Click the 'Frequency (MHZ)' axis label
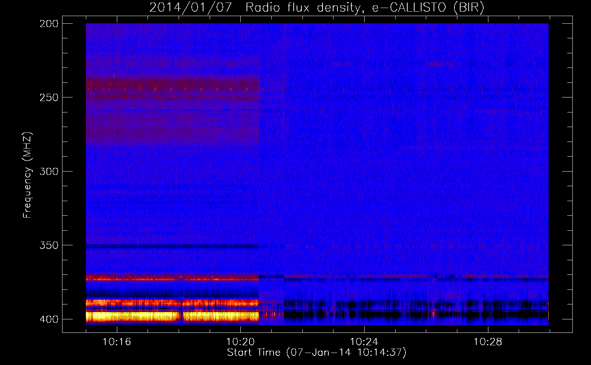 click(x=27, y=175)
